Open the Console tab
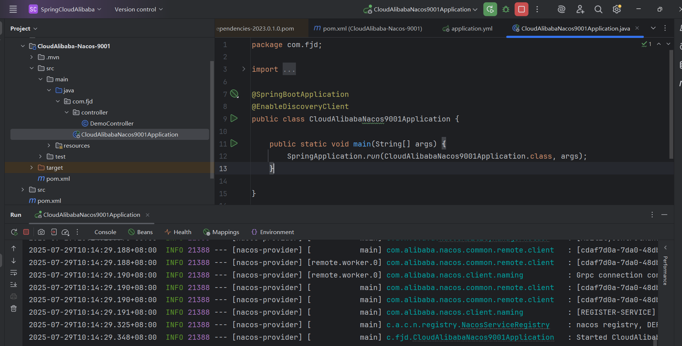Screen dimensions: 682x346 pyautogui.click(x=105, y=232)
